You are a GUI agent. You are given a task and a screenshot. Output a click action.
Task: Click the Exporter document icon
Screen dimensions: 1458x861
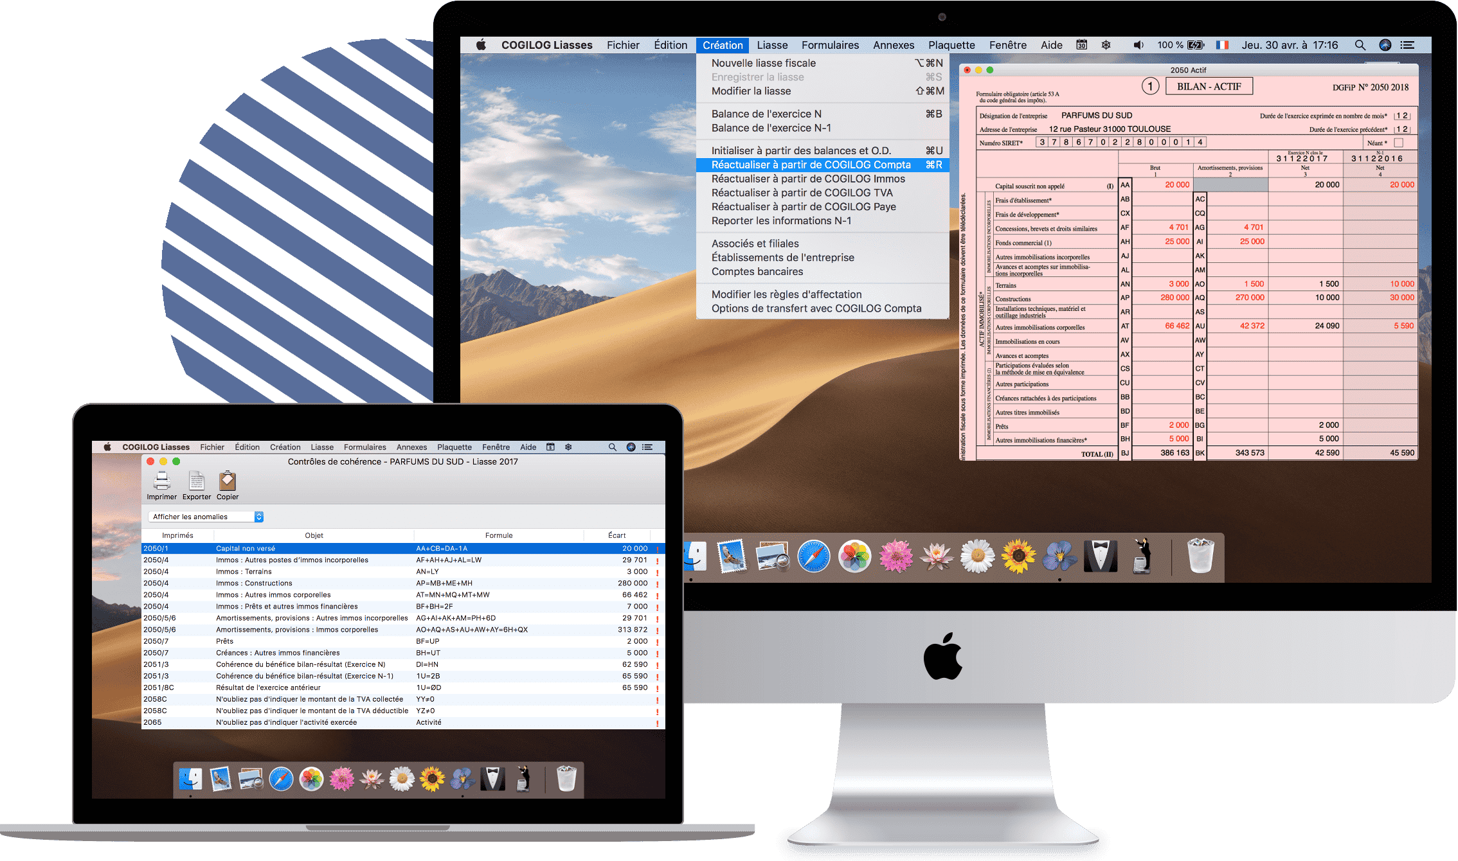click(196, 481)
